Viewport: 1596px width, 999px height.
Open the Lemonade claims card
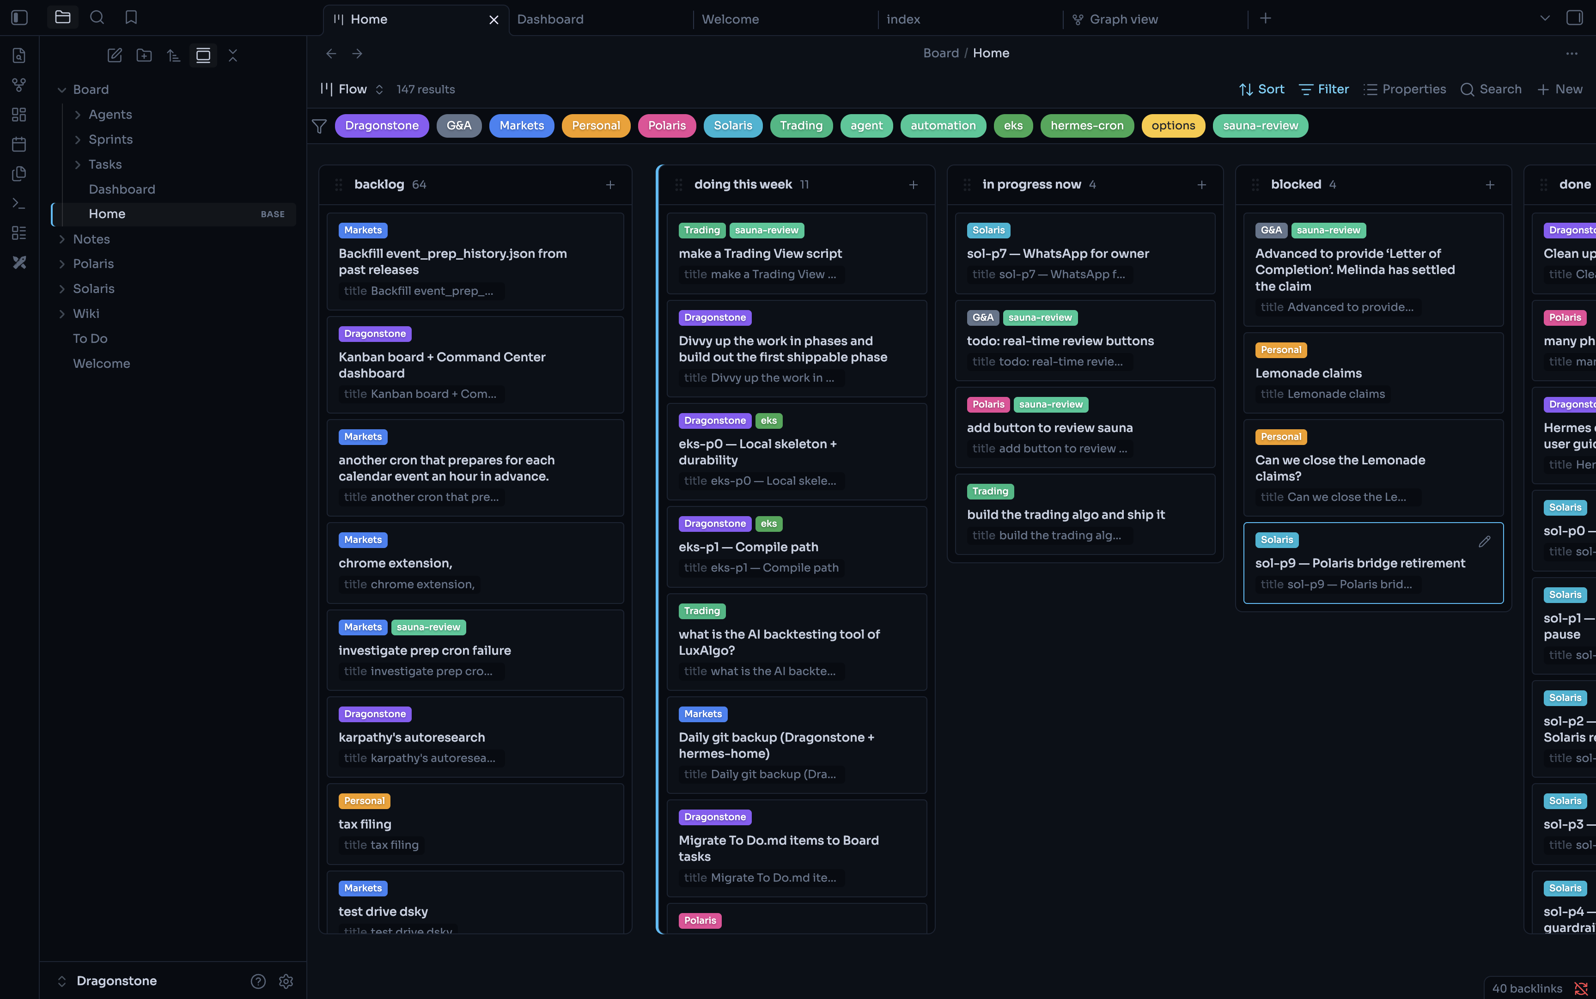pos(1373,373)
